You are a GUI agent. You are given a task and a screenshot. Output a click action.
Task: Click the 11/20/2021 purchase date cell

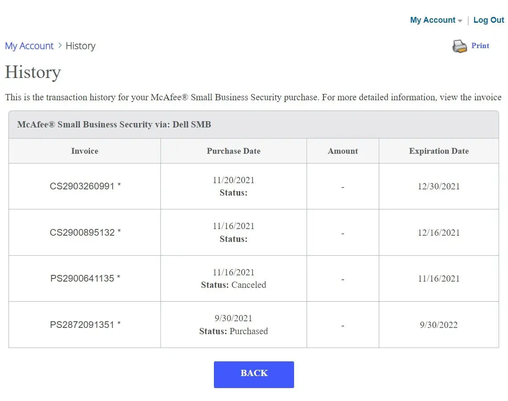tap(234, 180)
